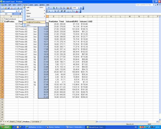This screenshot has height=129, width=161.
Task: Click the Sort Ascending toolbar icon
Action: pos(61,8)
